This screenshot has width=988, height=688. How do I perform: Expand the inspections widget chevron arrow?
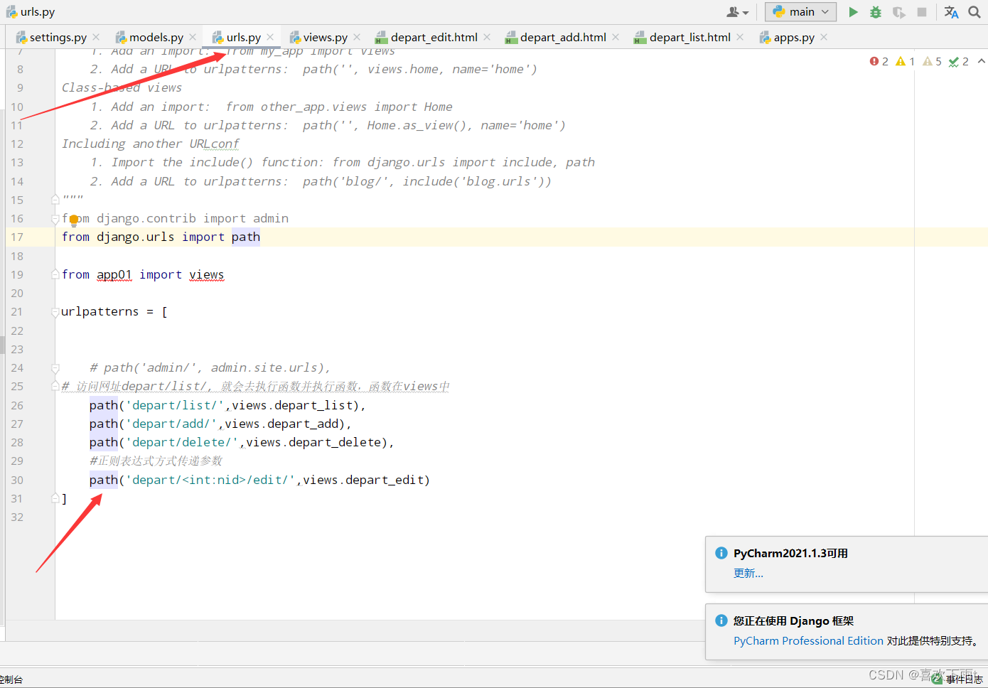[981, 62]
